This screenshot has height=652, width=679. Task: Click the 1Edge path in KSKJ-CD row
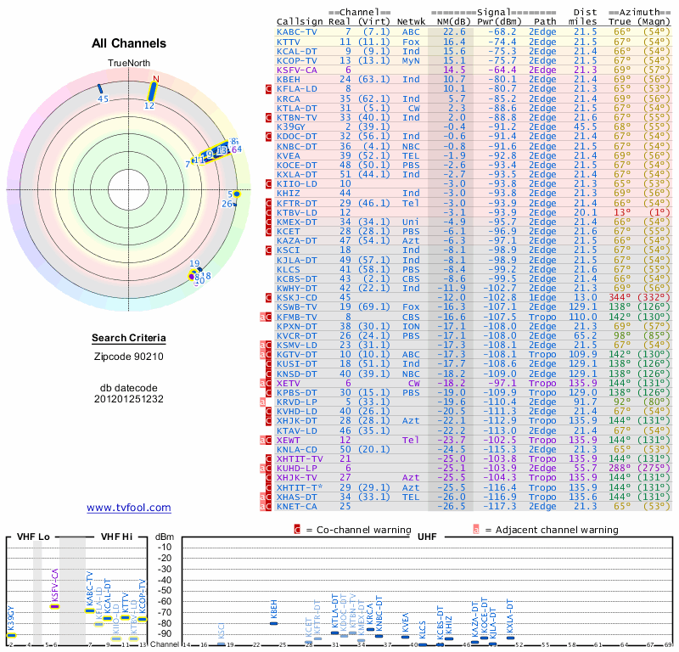pyautogui.click(x=542, y=298)
